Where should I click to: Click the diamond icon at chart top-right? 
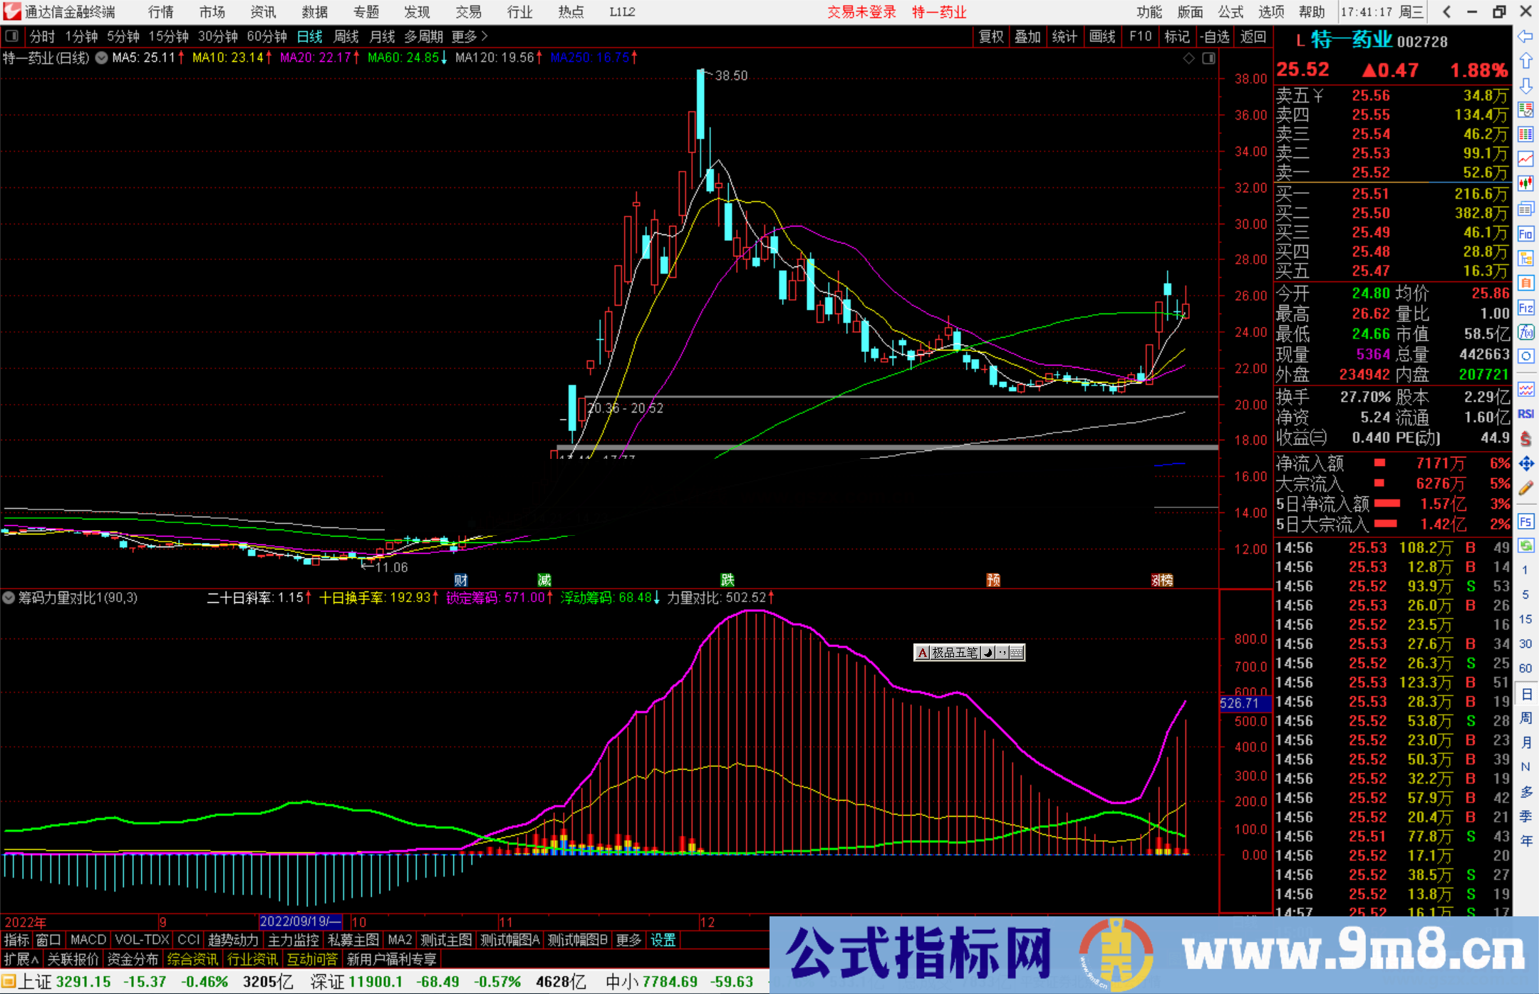coord(1188,58)
